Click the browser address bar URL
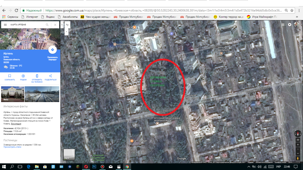 [164, 11]
